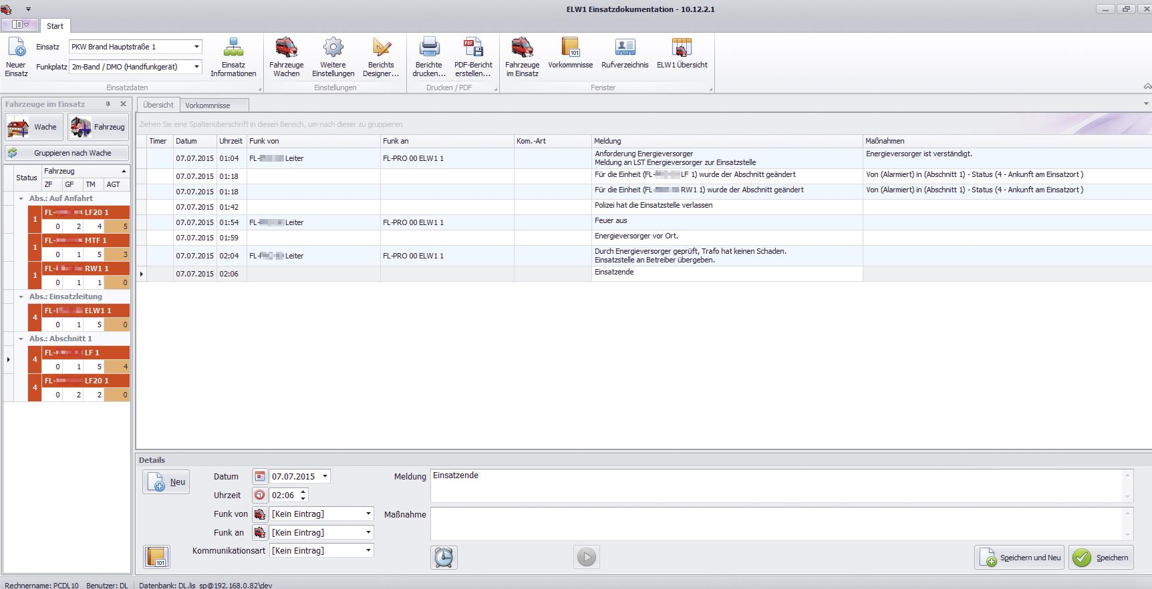
Task: Open the Einsatz dropdown
Action: coord(196,47)
